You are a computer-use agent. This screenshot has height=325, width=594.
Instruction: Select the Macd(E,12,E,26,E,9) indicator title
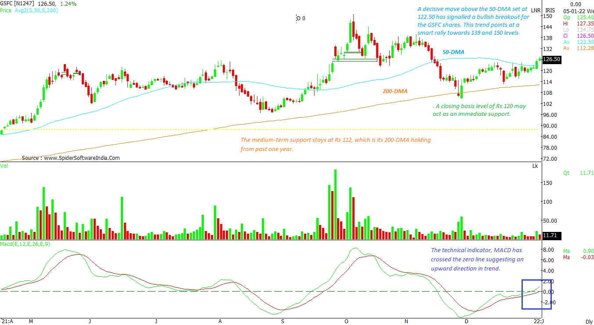click(25, 244)
